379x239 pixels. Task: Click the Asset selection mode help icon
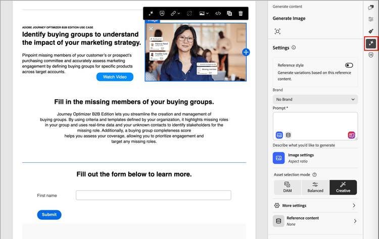tap(314, 174)
